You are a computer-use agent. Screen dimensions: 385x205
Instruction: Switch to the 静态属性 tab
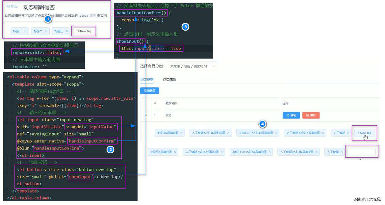(169, 79)
